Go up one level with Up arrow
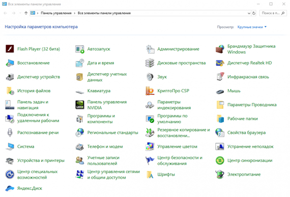This screenshot has height=197, width=290. click(26, 13)
